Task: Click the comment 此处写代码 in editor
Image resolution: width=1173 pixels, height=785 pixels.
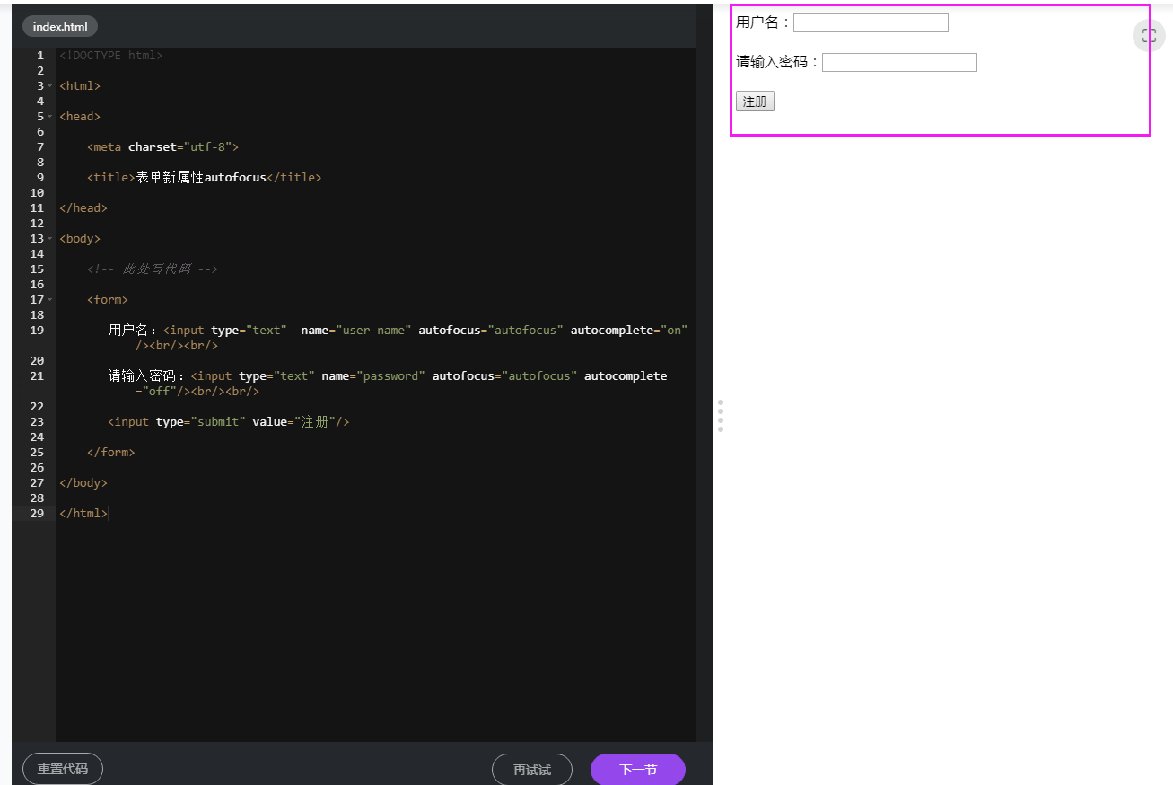Action: tap(153, 269)
